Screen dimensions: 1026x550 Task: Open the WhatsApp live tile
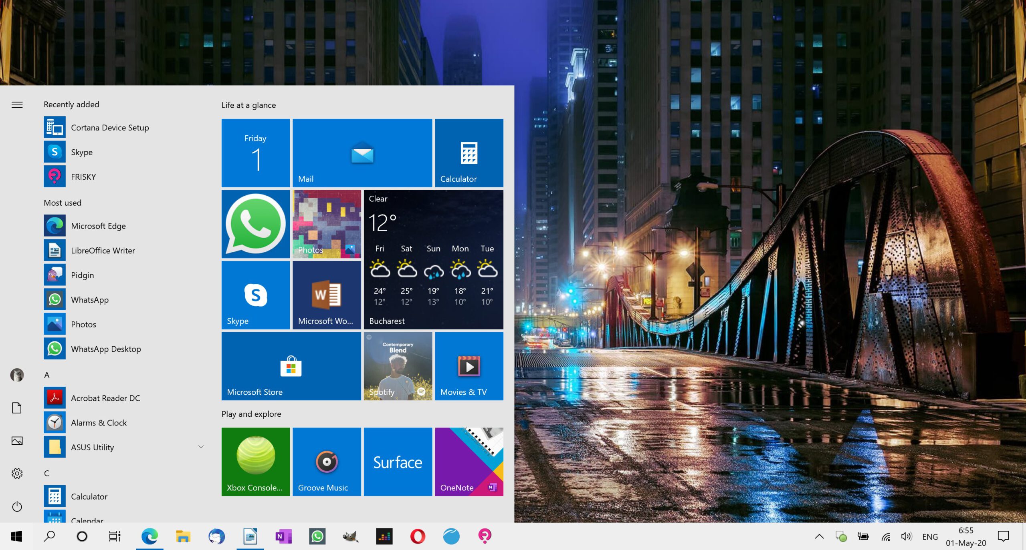[x=256, y=224]
